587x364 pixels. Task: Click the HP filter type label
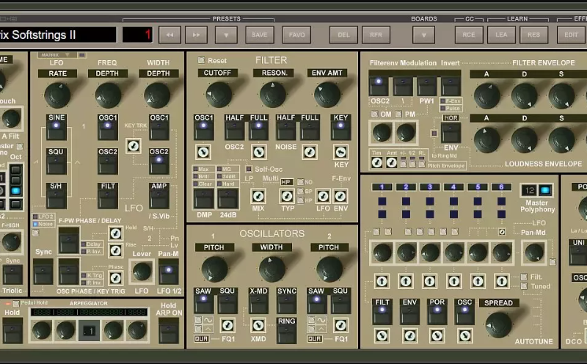point(287,182)
